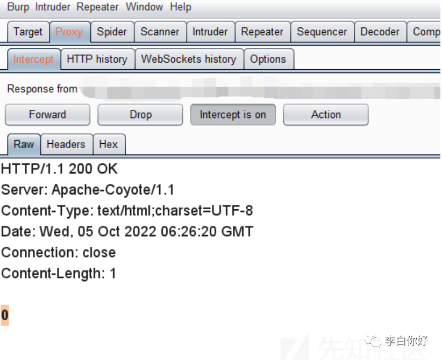The image size is (442, 360).
Task: Switch to the Hex view tab
Action: point(109,144)
